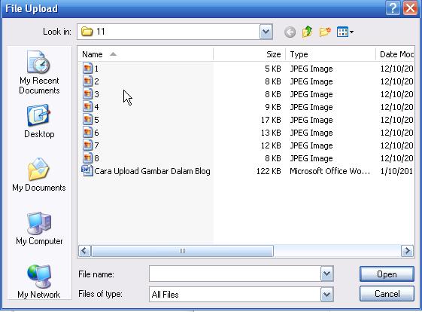The width and height of the screenshot is (422, 312).
Task: Expand the Files of type dropdown arrow
Action: [326, 294]
